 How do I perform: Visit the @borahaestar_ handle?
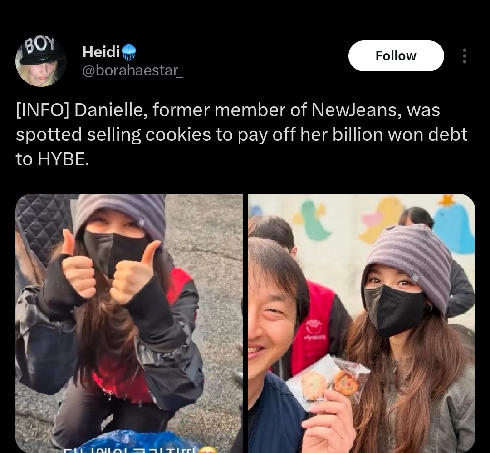coord(132,70)
